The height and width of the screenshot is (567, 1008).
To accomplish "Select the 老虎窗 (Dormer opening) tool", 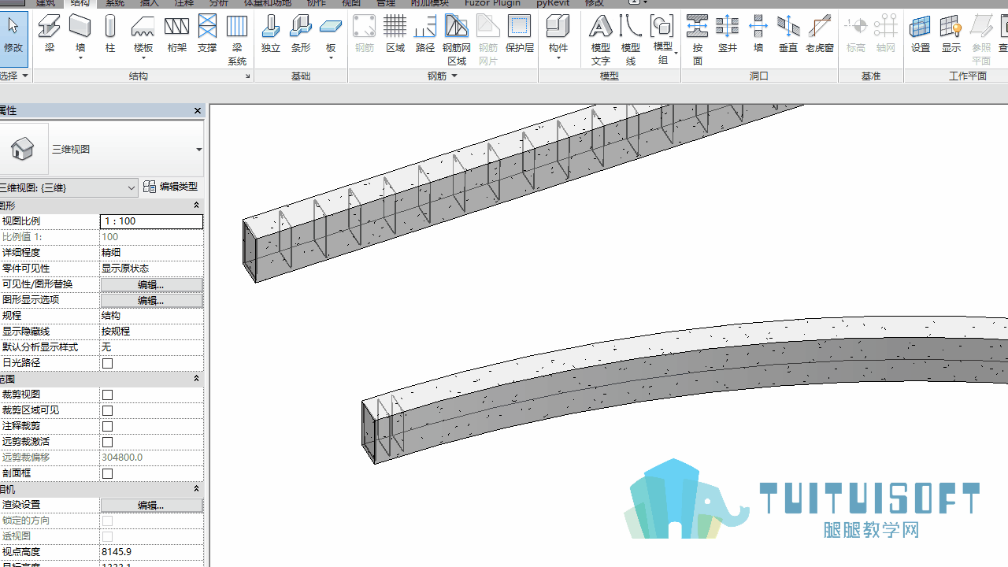I will point(820,33).
